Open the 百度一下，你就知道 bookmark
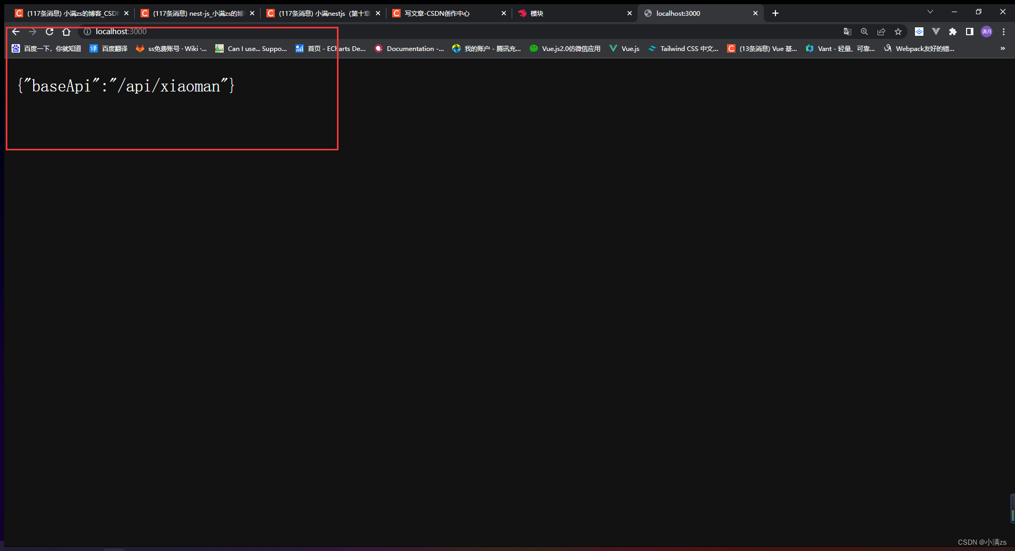Image resolution: width=1015 pixels, height=551 pixels. (46, 48)
